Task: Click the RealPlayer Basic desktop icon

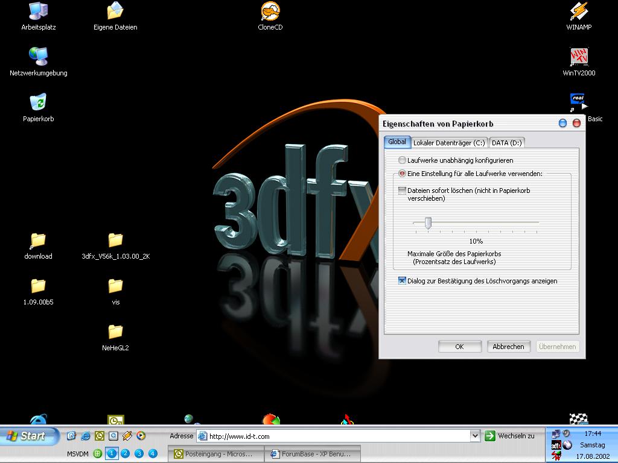Action: [x=579, y=102]
